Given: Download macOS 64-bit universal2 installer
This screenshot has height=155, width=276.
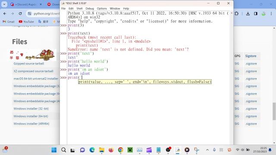Looking at the screenshot, I should 36,78.
